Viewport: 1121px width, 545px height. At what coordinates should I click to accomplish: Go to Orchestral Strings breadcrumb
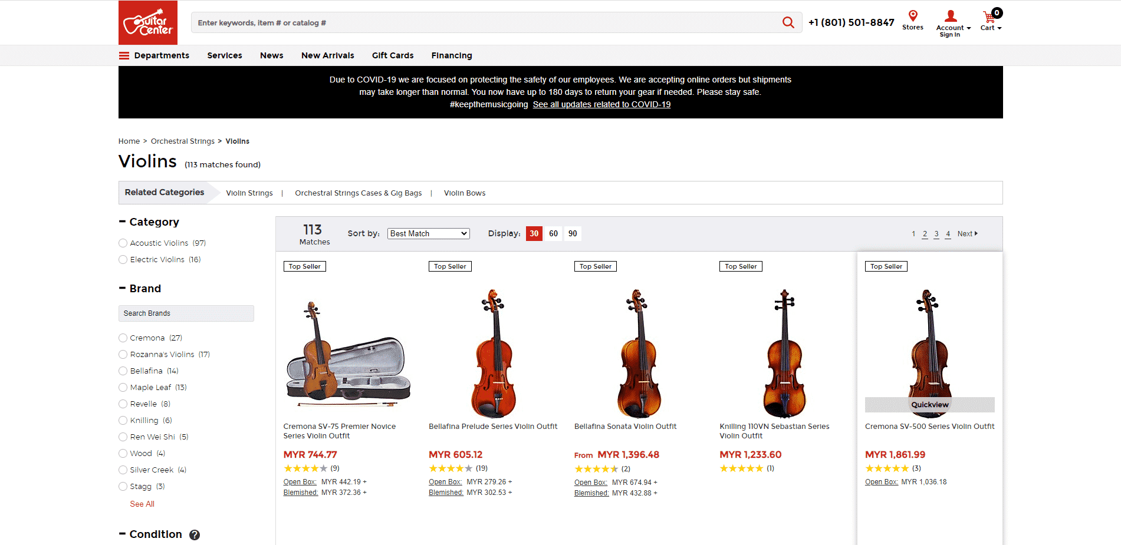pyautogui.click(x=183, y=141)
